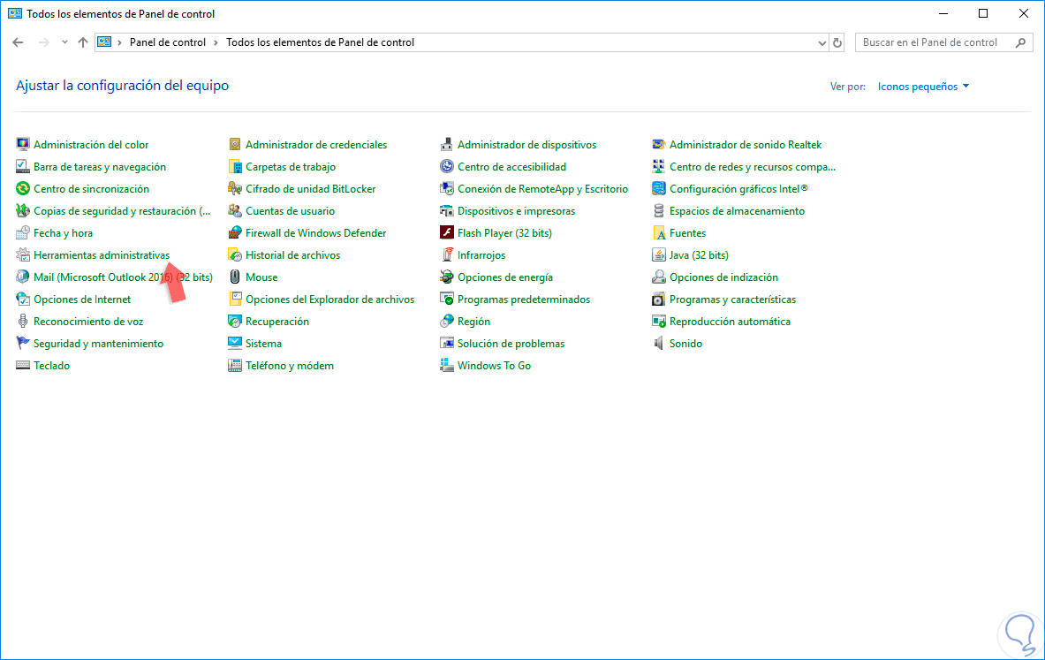Open the Solución de problemas link
1045x660 pixels.
511,344
